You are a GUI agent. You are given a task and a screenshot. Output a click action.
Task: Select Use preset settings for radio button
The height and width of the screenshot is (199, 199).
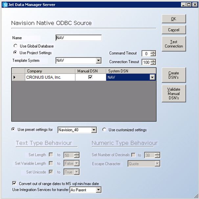coord(13,129)
